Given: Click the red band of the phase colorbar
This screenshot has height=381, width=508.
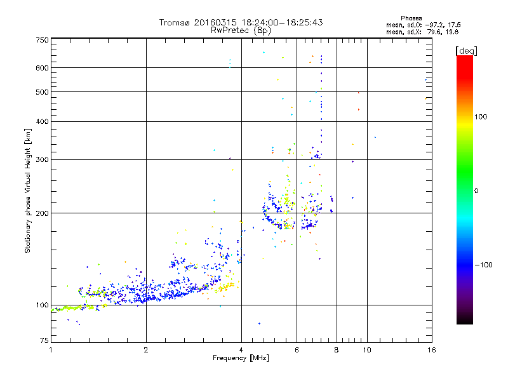Looking at the screenshot, I should [465, 67].
